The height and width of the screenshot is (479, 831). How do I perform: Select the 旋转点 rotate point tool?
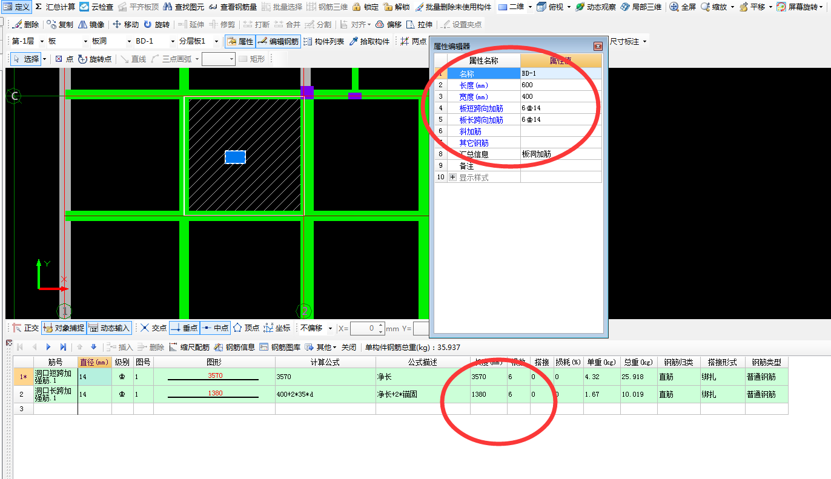click(x=95, y=59)
